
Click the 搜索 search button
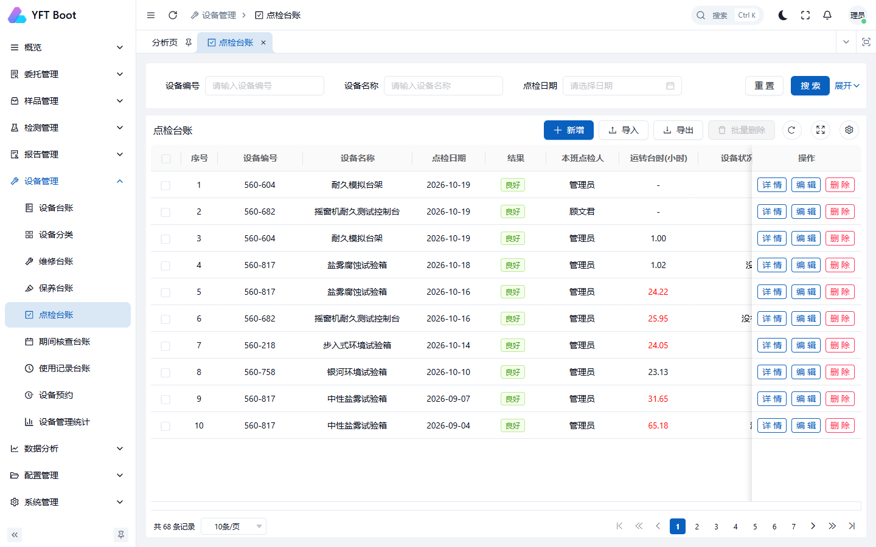(x=810, y=86)
